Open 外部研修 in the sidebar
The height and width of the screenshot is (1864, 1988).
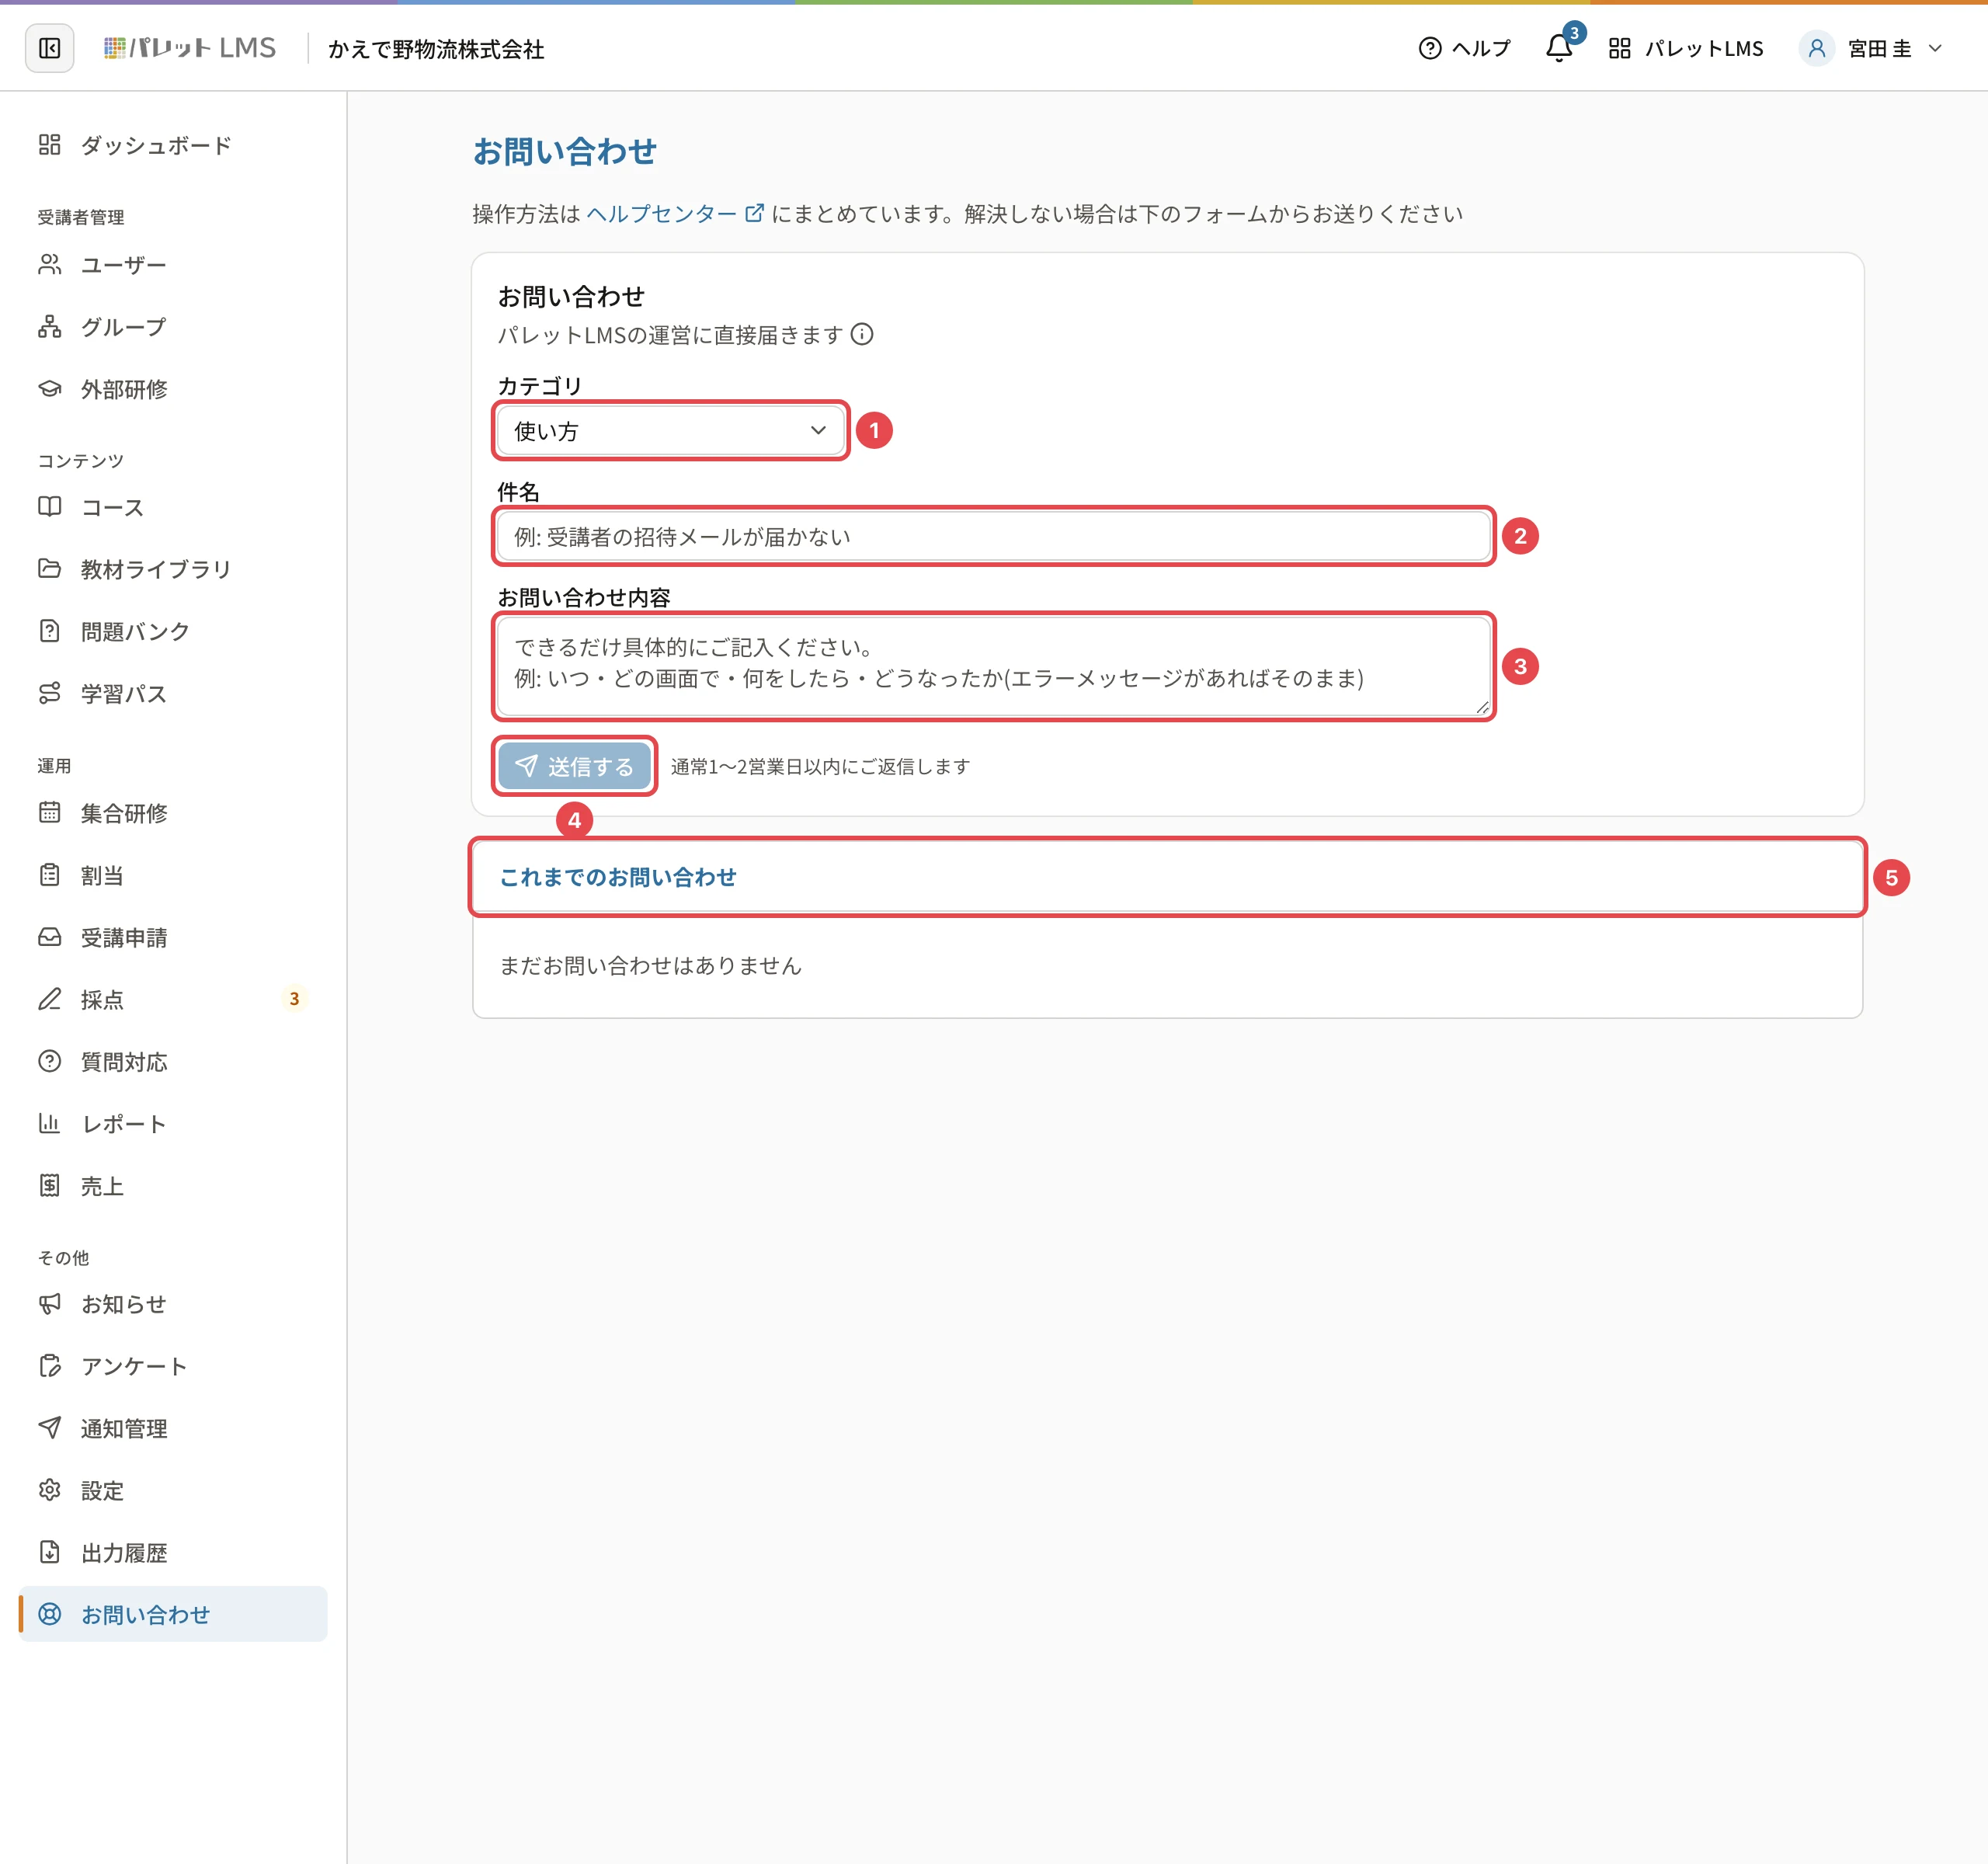point(173,389)
